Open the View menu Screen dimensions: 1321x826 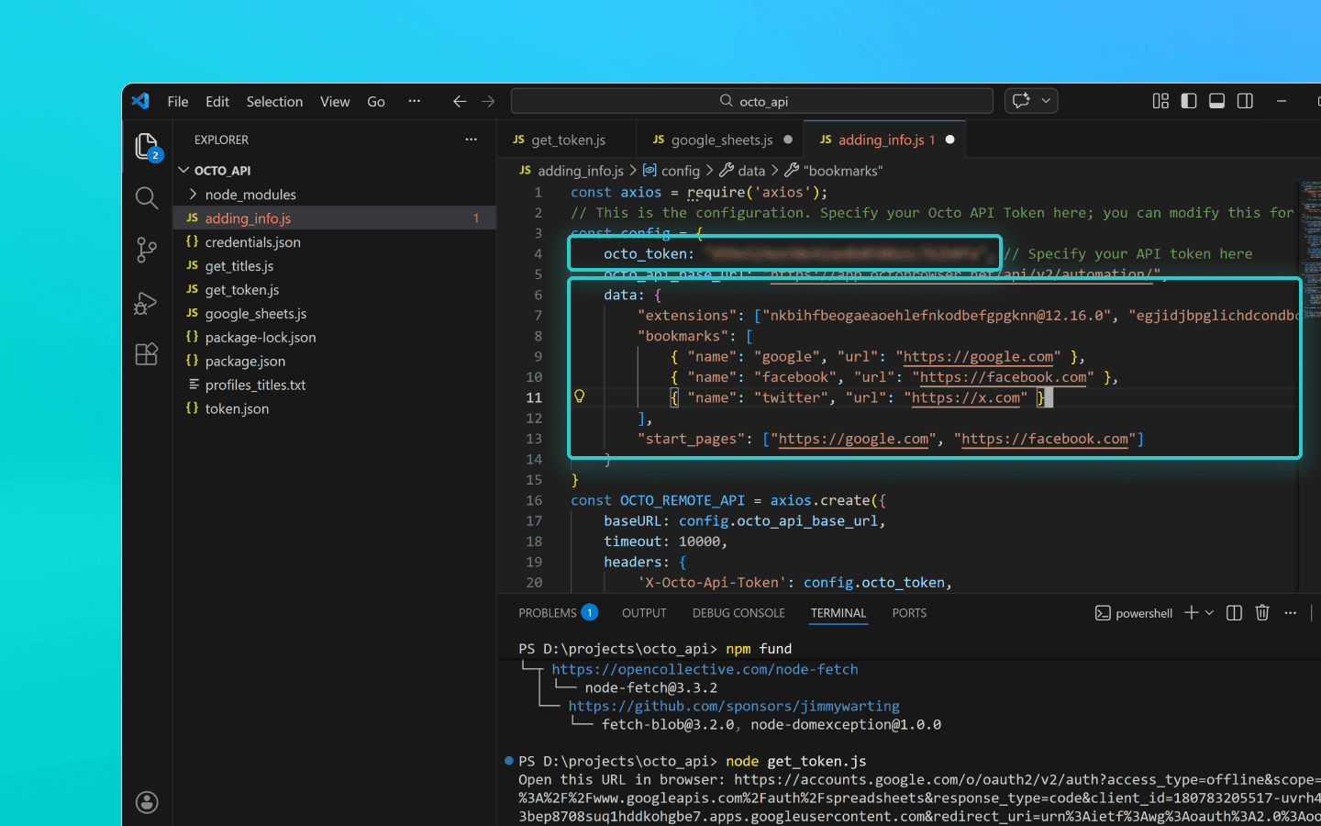point(334,101)
